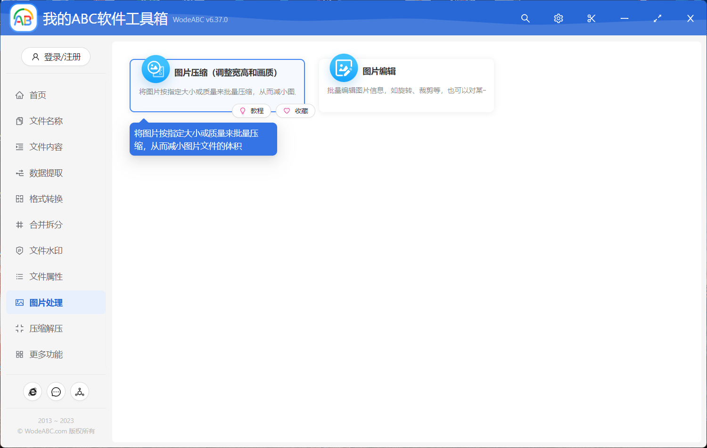Click the share network icon at sidebar bottom
The image size is (707, 448).
80,391
